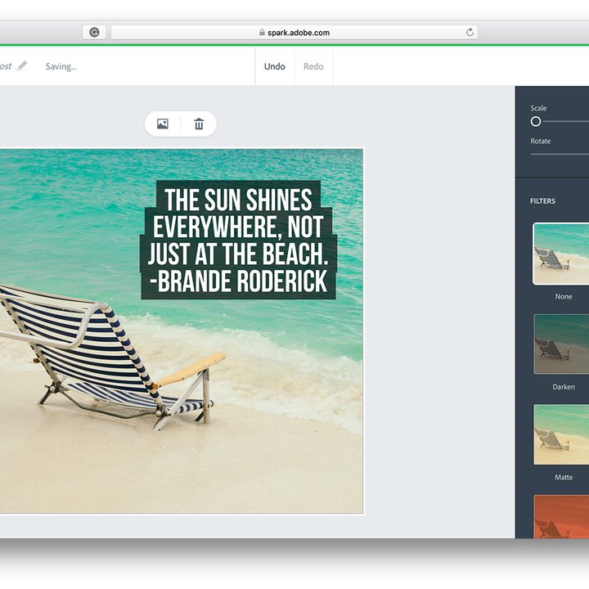This screenshot has height=589, width=589.
Task: Click the lock icon beside spark.adobe.com
Action: [263, 33]
